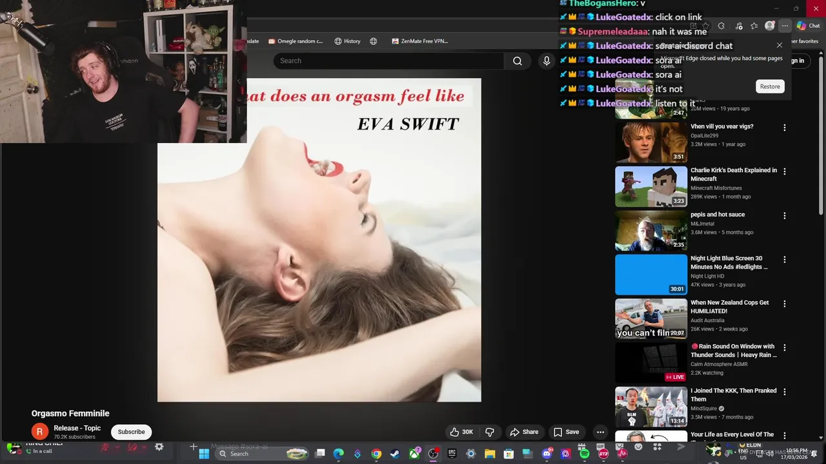Image resolution: width=826 pixels, height=464 pixels.
Task: Open Microsoft Edge from the taskbar
Action: tap(338, 454)
